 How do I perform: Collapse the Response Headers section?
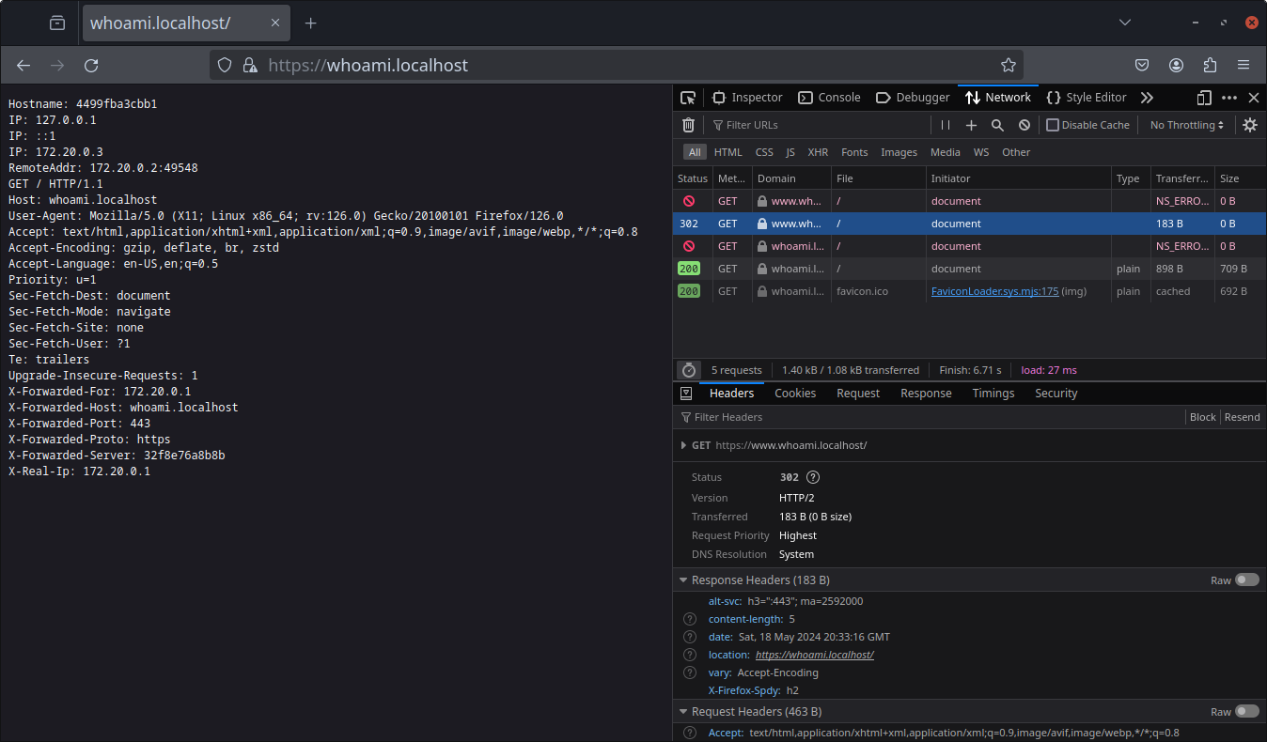[683, 580]
